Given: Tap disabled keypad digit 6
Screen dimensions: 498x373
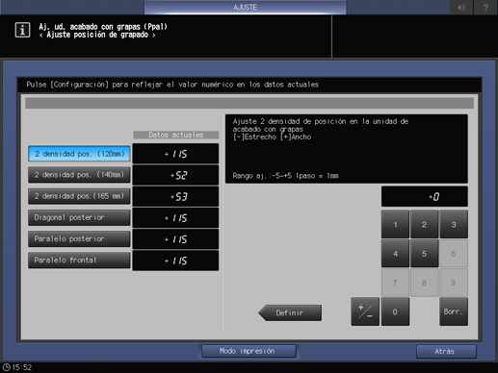Looking at the screenshot, I should tap(454, 254).
